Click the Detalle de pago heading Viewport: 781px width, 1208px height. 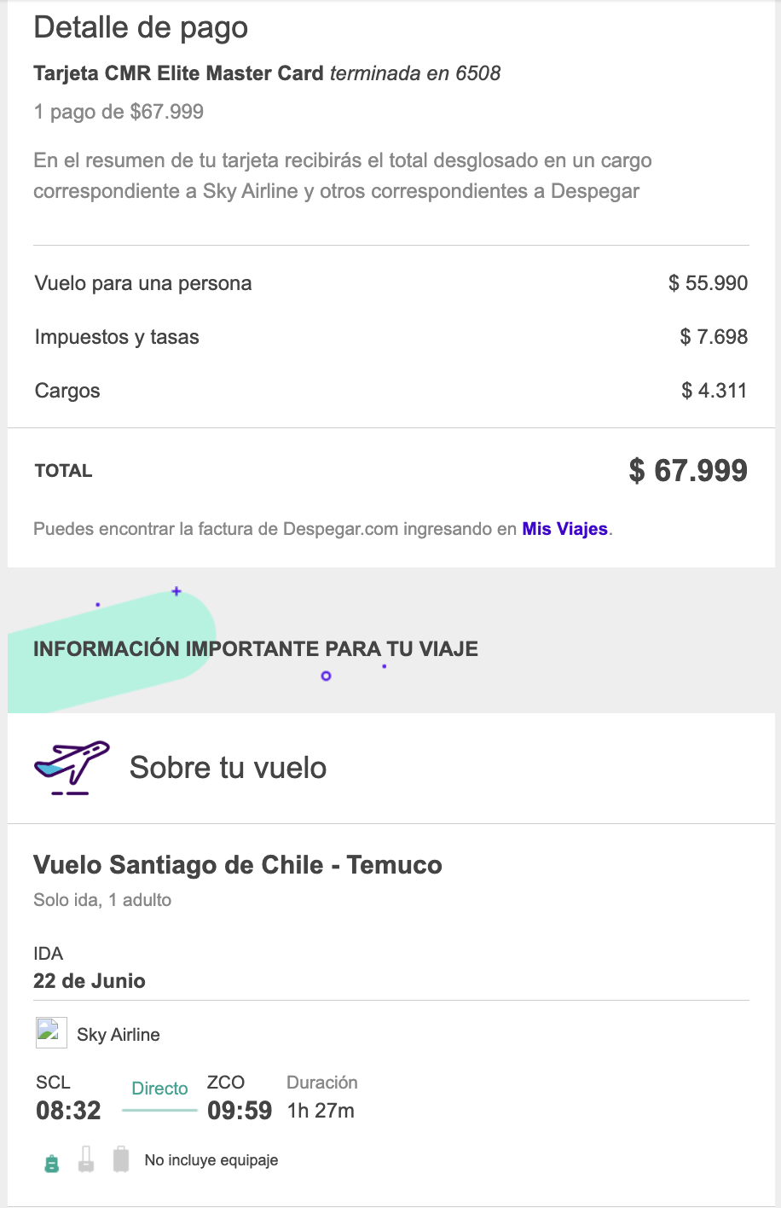(x=141, y=27)
